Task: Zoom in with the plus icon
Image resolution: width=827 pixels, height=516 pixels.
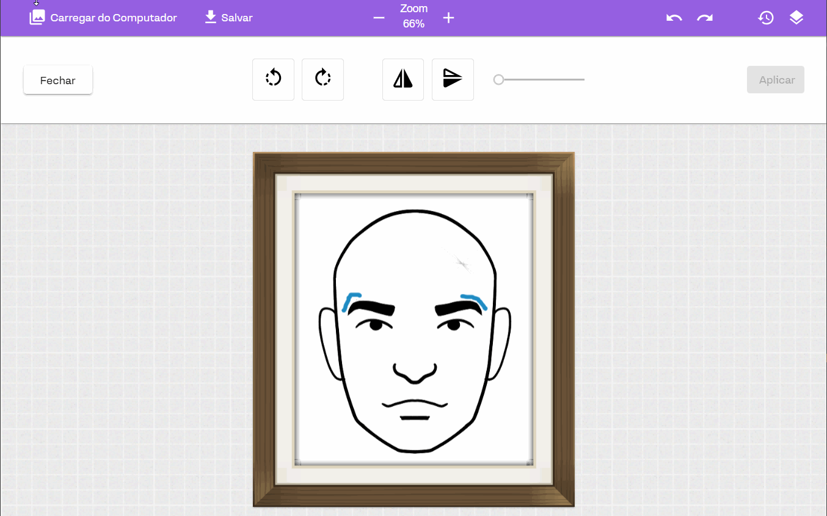Action: point(448,18)
